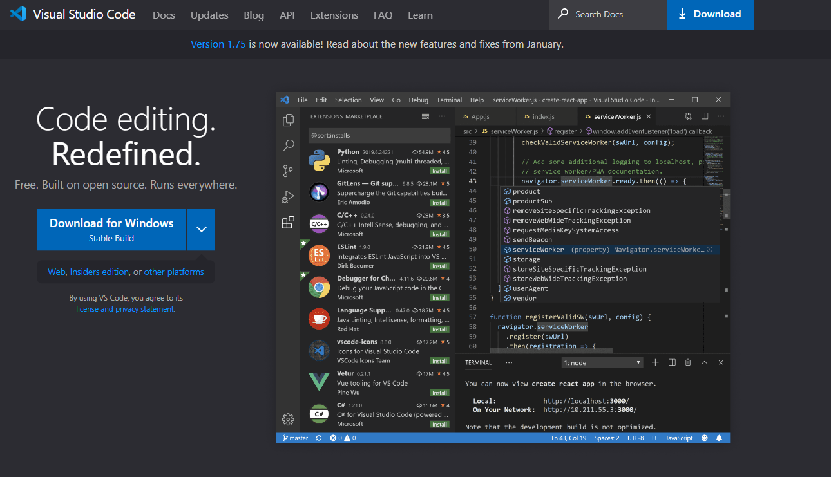The width and height of the screenshot is (831, 484).
Task: Click the search magnifier icon in Search Docs
Action: click(x=563, y=14)
